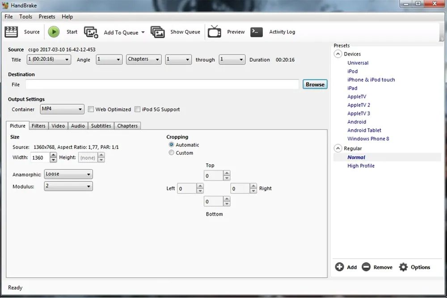Open the start chapter dropdown
This screenshot has height=298, width=447.
click(178, 60)
